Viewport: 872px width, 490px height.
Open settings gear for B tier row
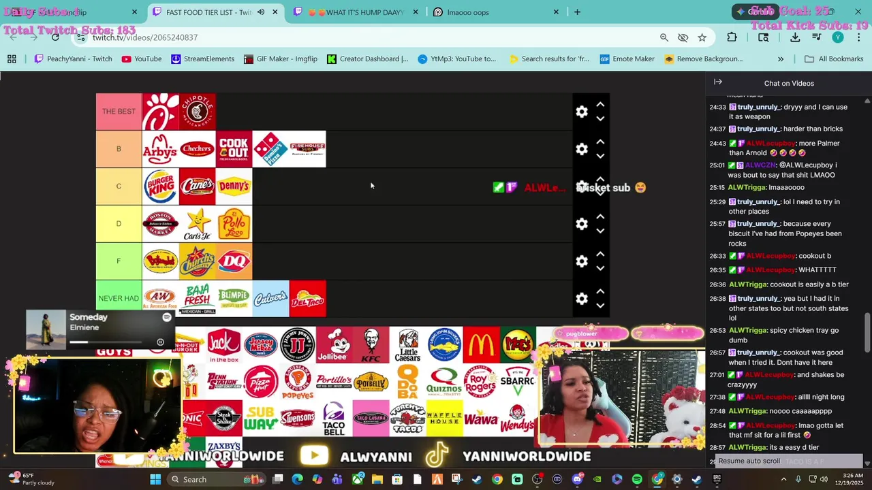click(x=582, y=149)
